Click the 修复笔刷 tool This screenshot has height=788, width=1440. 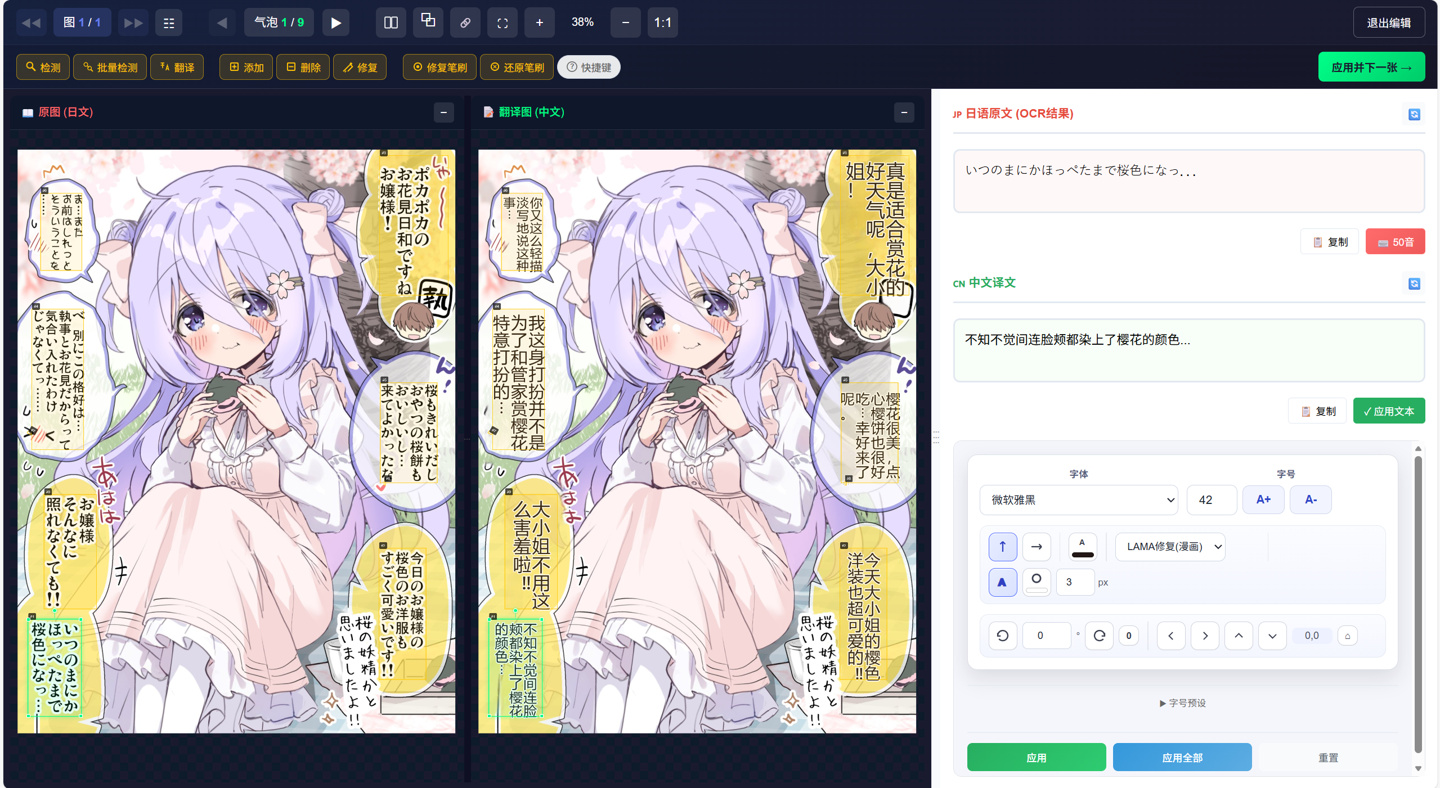439,67
